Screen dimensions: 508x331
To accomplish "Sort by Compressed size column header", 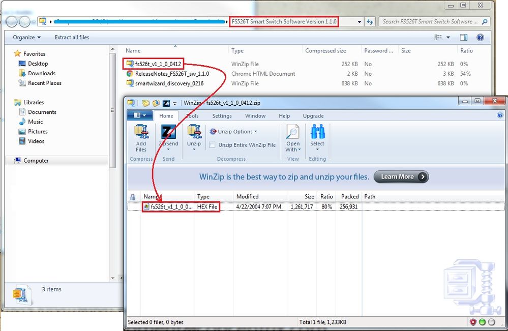I will coord(325,51).
